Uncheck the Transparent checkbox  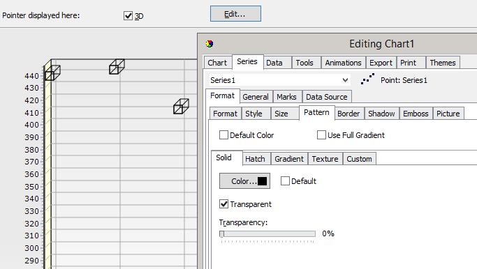[x=223, y=203]
